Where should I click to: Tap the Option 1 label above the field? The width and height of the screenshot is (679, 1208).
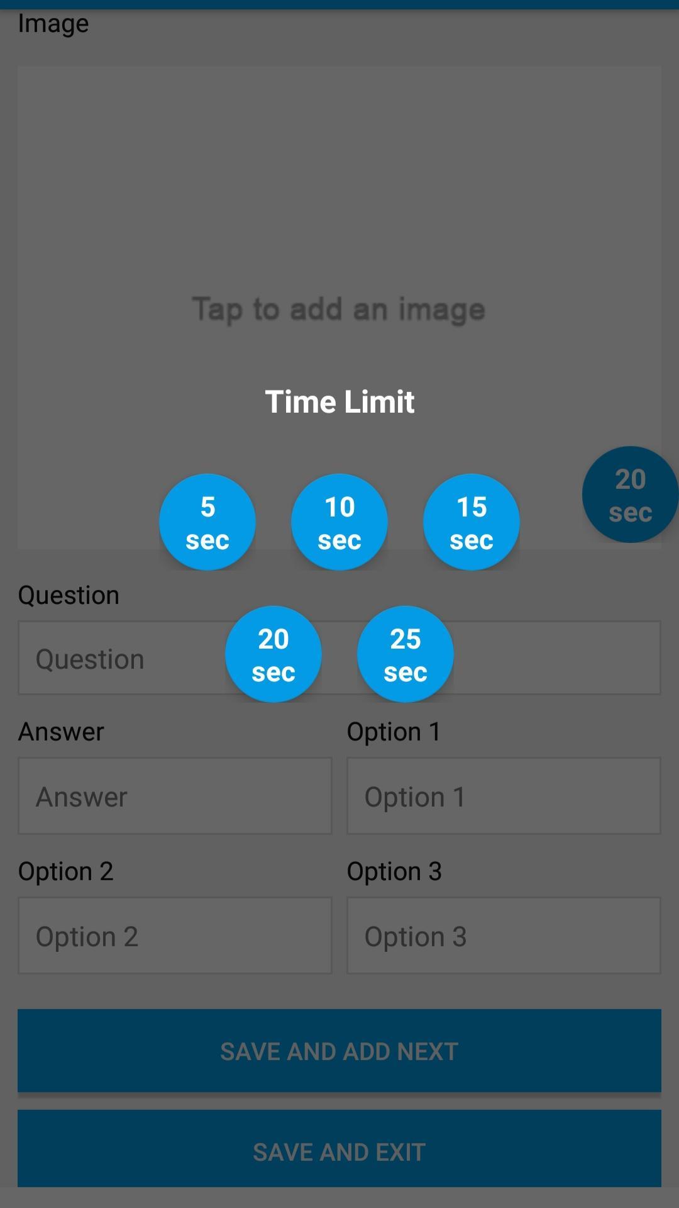(x=394, y=732)
